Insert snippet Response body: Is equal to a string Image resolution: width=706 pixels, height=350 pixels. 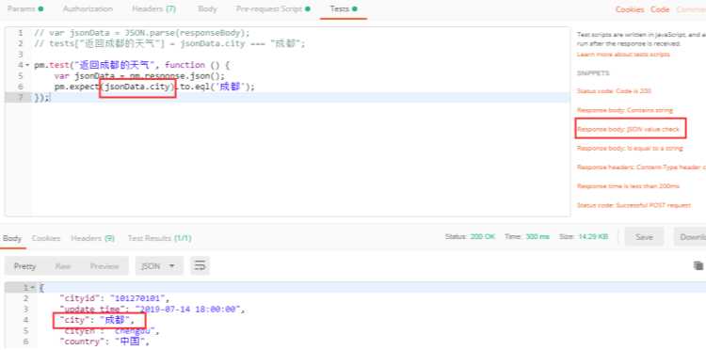(x=630, y=148)
